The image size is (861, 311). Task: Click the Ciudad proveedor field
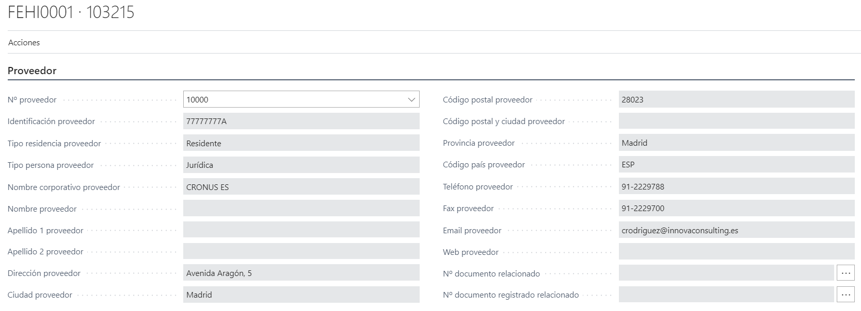(301, 295)
